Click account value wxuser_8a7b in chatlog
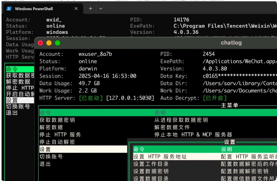This screenshot has height=181, width=277. tap(95, 54)
